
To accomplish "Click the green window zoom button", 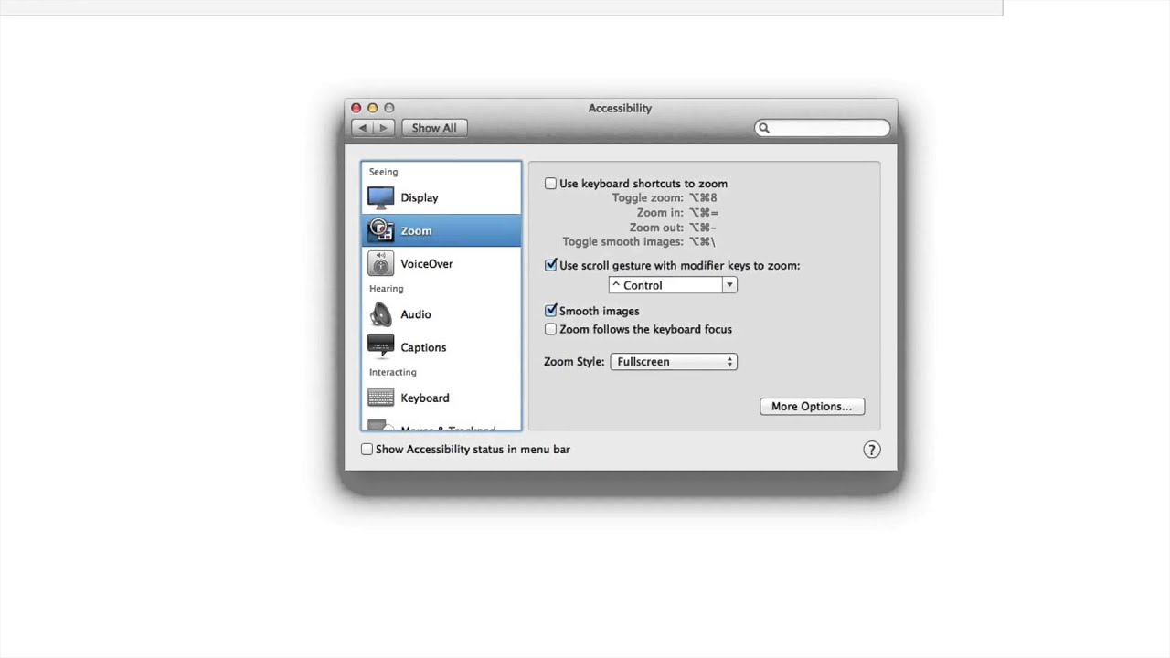I will coord(388,108).
